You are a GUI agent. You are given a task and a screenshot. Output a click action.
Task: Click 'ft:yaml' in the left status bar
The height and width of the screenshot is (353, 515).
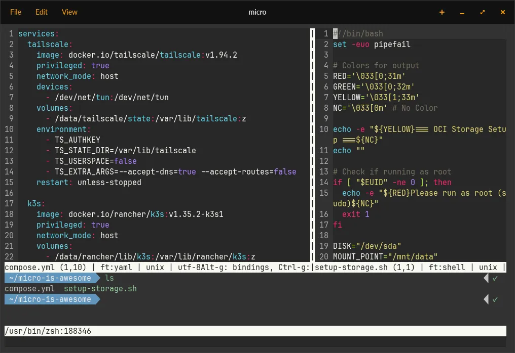(116, 268)
